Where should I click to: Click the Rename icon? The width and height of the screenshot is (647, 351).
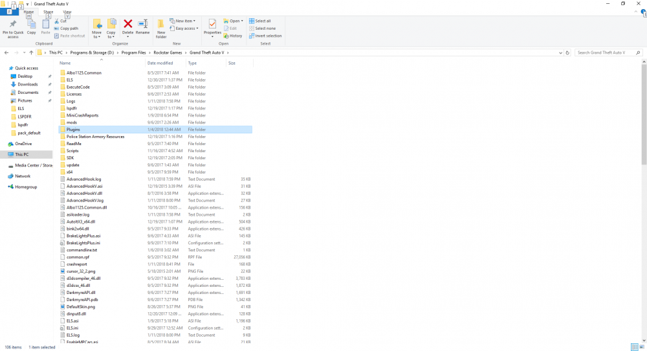click(143, 24)
